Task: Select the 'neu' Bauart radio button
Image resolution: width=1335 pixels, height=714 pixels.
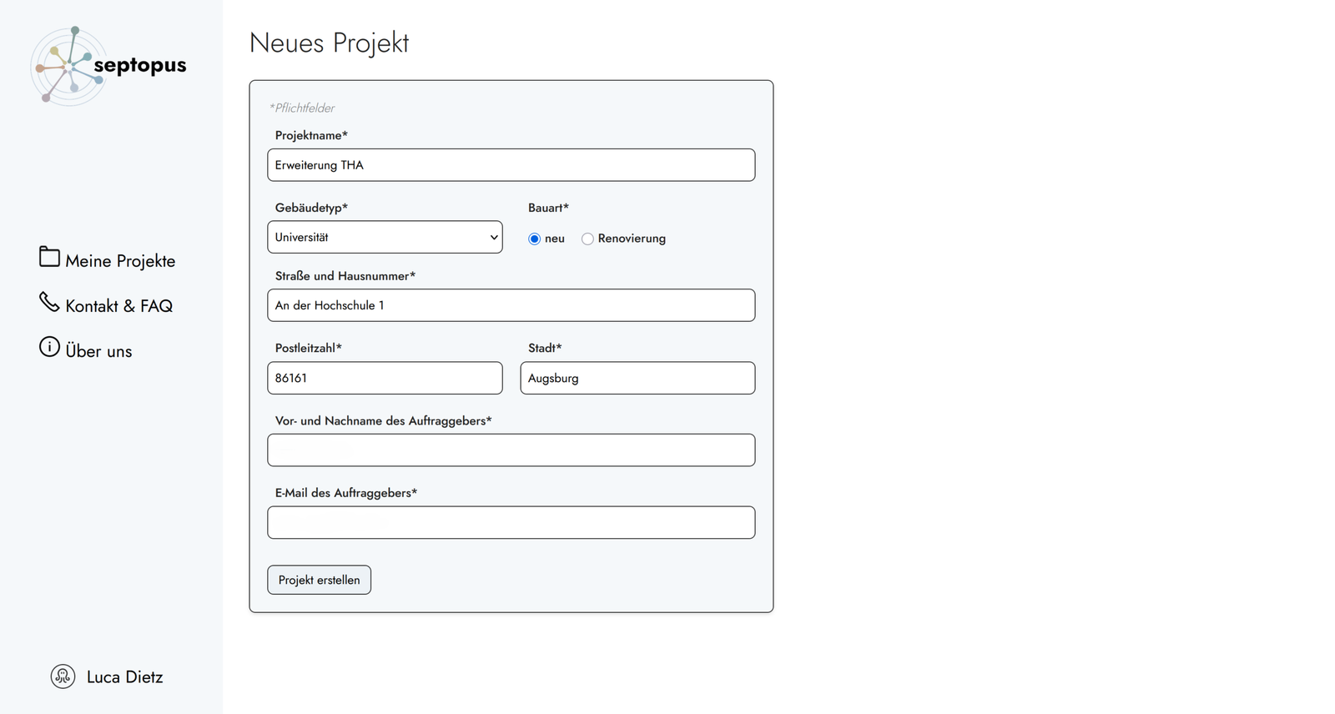Action: 535,239
